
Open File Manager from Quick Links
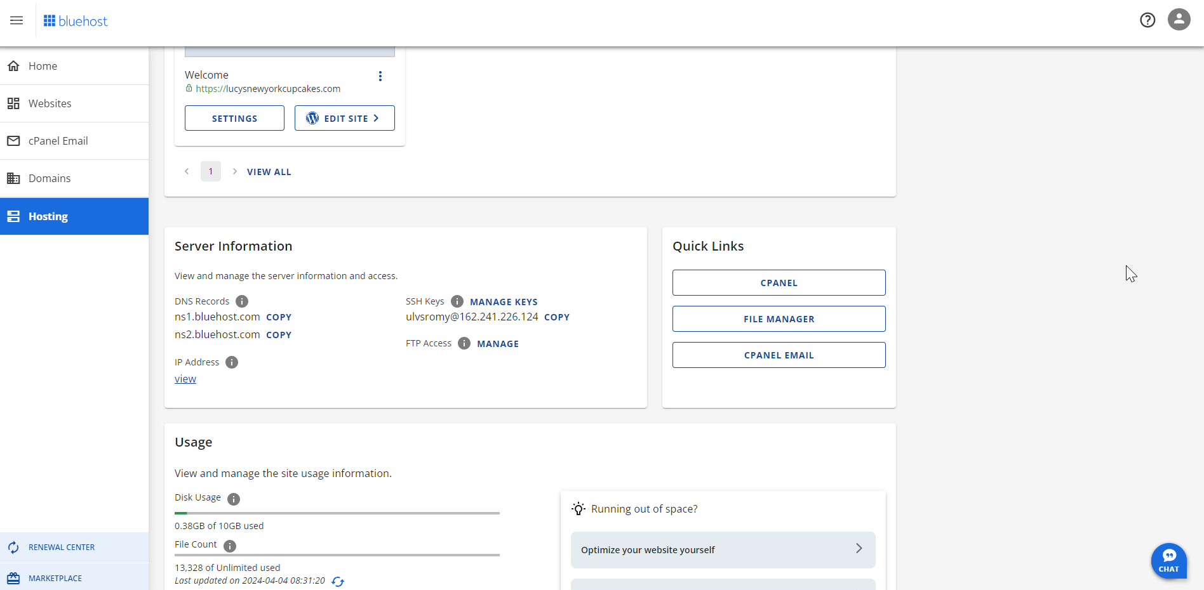click(779, 318)
